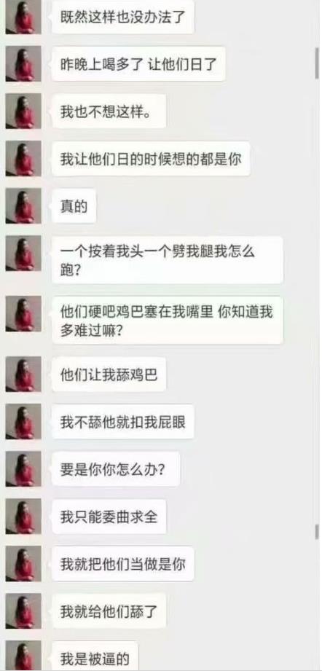
Task: Click the '要是你你怎么办?' message bubble
Action: (x=115, y=469)
